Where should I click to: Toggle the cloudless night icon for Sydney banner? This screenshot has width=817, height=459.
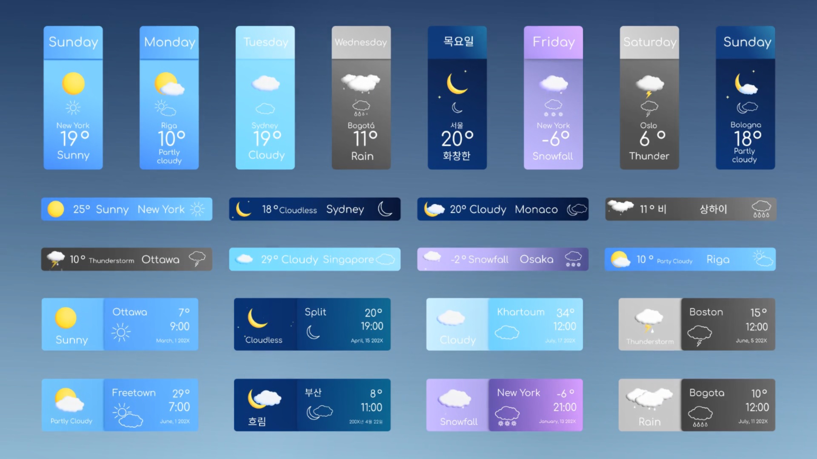coord(388,209)
